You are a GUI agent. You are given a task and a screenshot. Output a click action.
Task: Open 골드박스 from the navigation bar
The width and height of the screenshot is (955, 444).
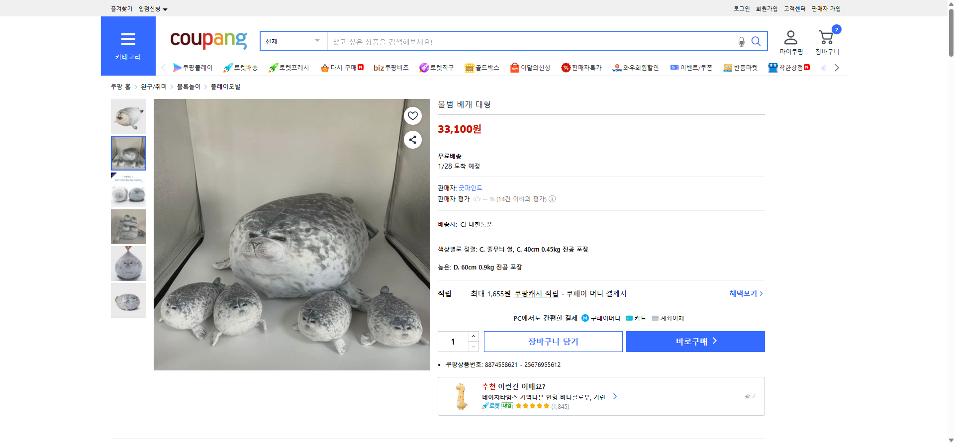[482, 68]
